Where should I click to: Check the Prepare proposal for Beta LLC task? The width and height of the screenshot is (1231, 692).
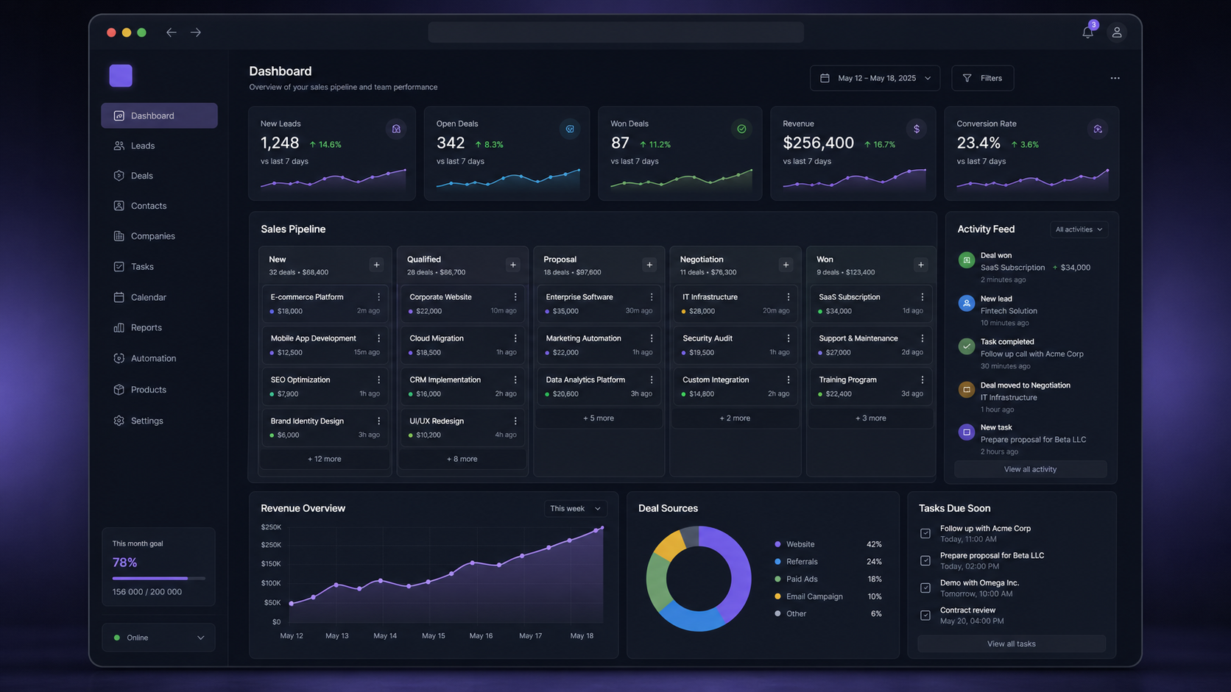point(925,560)
